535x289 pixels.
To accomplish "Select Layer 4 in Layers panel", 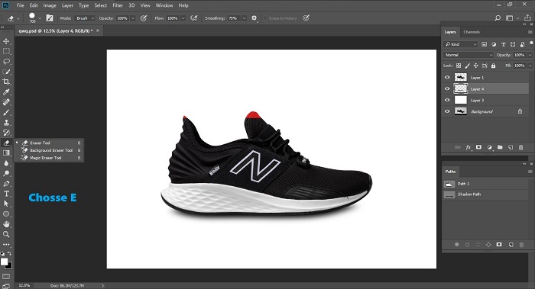I will click(x=486, y=89).
